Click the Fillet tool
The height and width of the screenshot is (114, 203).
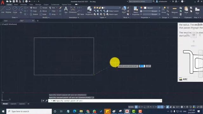click(x=52, y=11)
